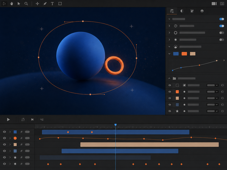Toggle the pill switch on tan square track

(x=27, y=144)
